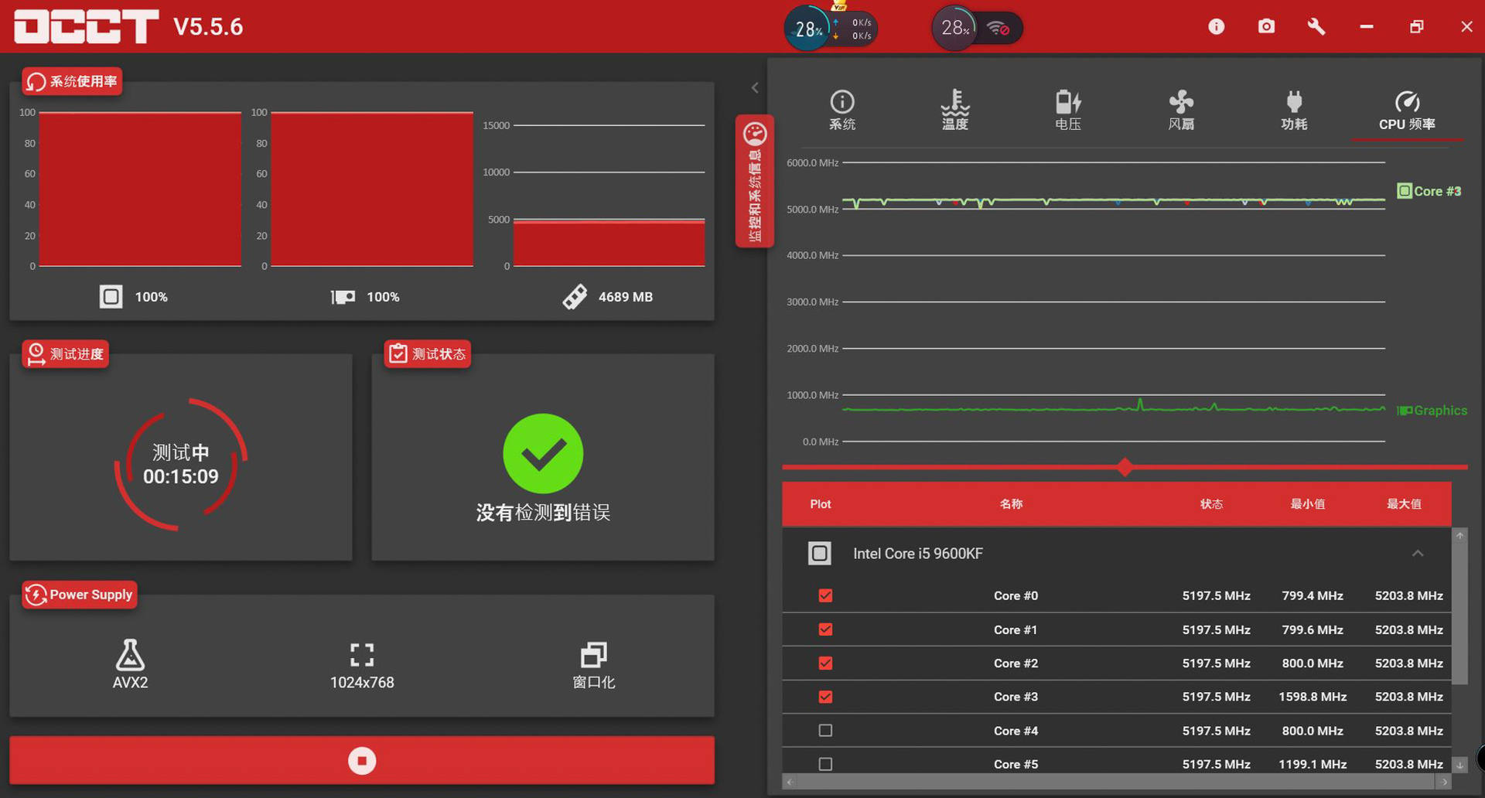This screenshot has height=798, width=1485.
Task: Minimize the OCCT window
Action: point(1367,27)
